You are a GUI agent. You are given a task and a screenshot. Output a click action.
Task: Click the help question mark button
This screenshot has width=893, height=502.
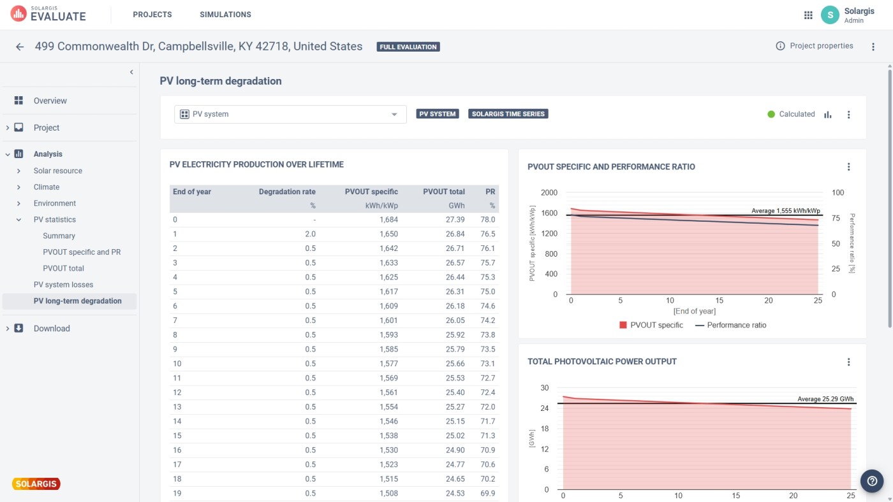(872, 481)
